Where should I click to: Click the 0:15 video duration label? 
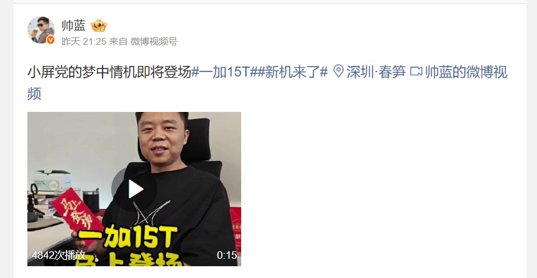click(x=227, y=255)
